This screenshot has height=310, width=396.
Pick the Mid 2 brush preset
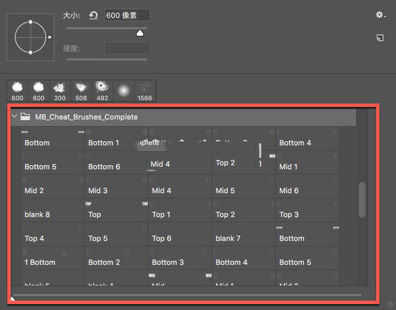click(x=52, y=187)
